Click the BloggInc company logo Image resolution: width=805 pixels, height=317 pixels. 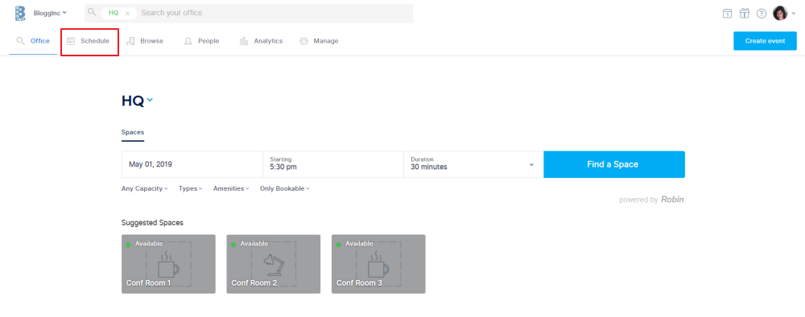click(x=20, y=13)
